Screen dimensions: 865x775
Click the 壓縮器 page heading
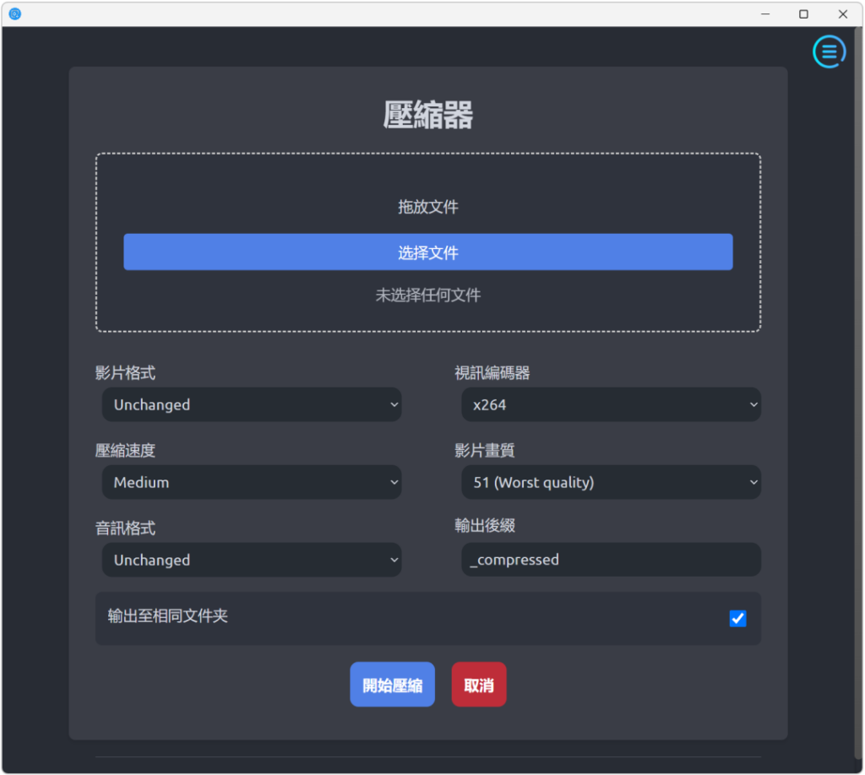coord(428,116)
